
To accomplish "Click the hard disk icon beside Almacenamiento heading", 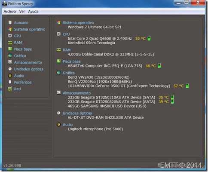I will (58, 92).
